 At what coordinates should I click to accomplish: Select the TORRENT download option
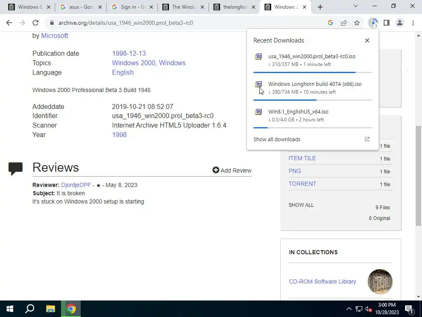coord(302,184)
